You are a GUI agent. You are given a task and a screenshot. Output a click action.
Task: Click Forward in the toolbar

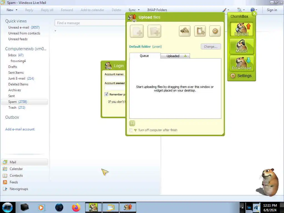[67, 10]
